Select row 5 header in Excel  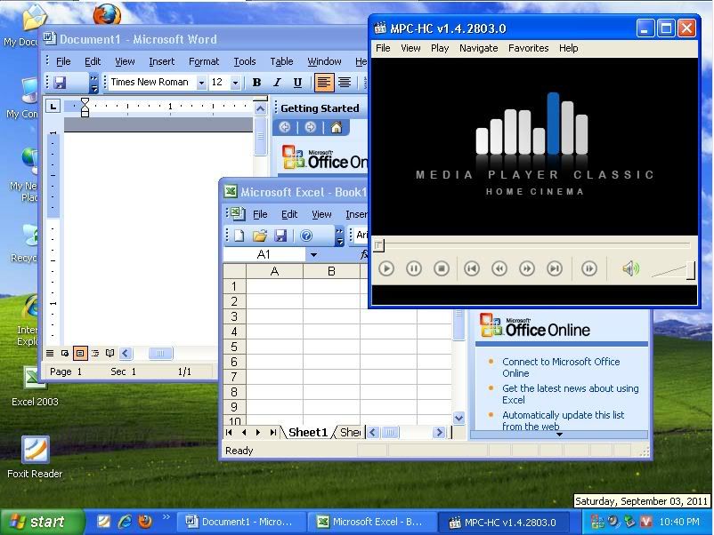point(234,347)
